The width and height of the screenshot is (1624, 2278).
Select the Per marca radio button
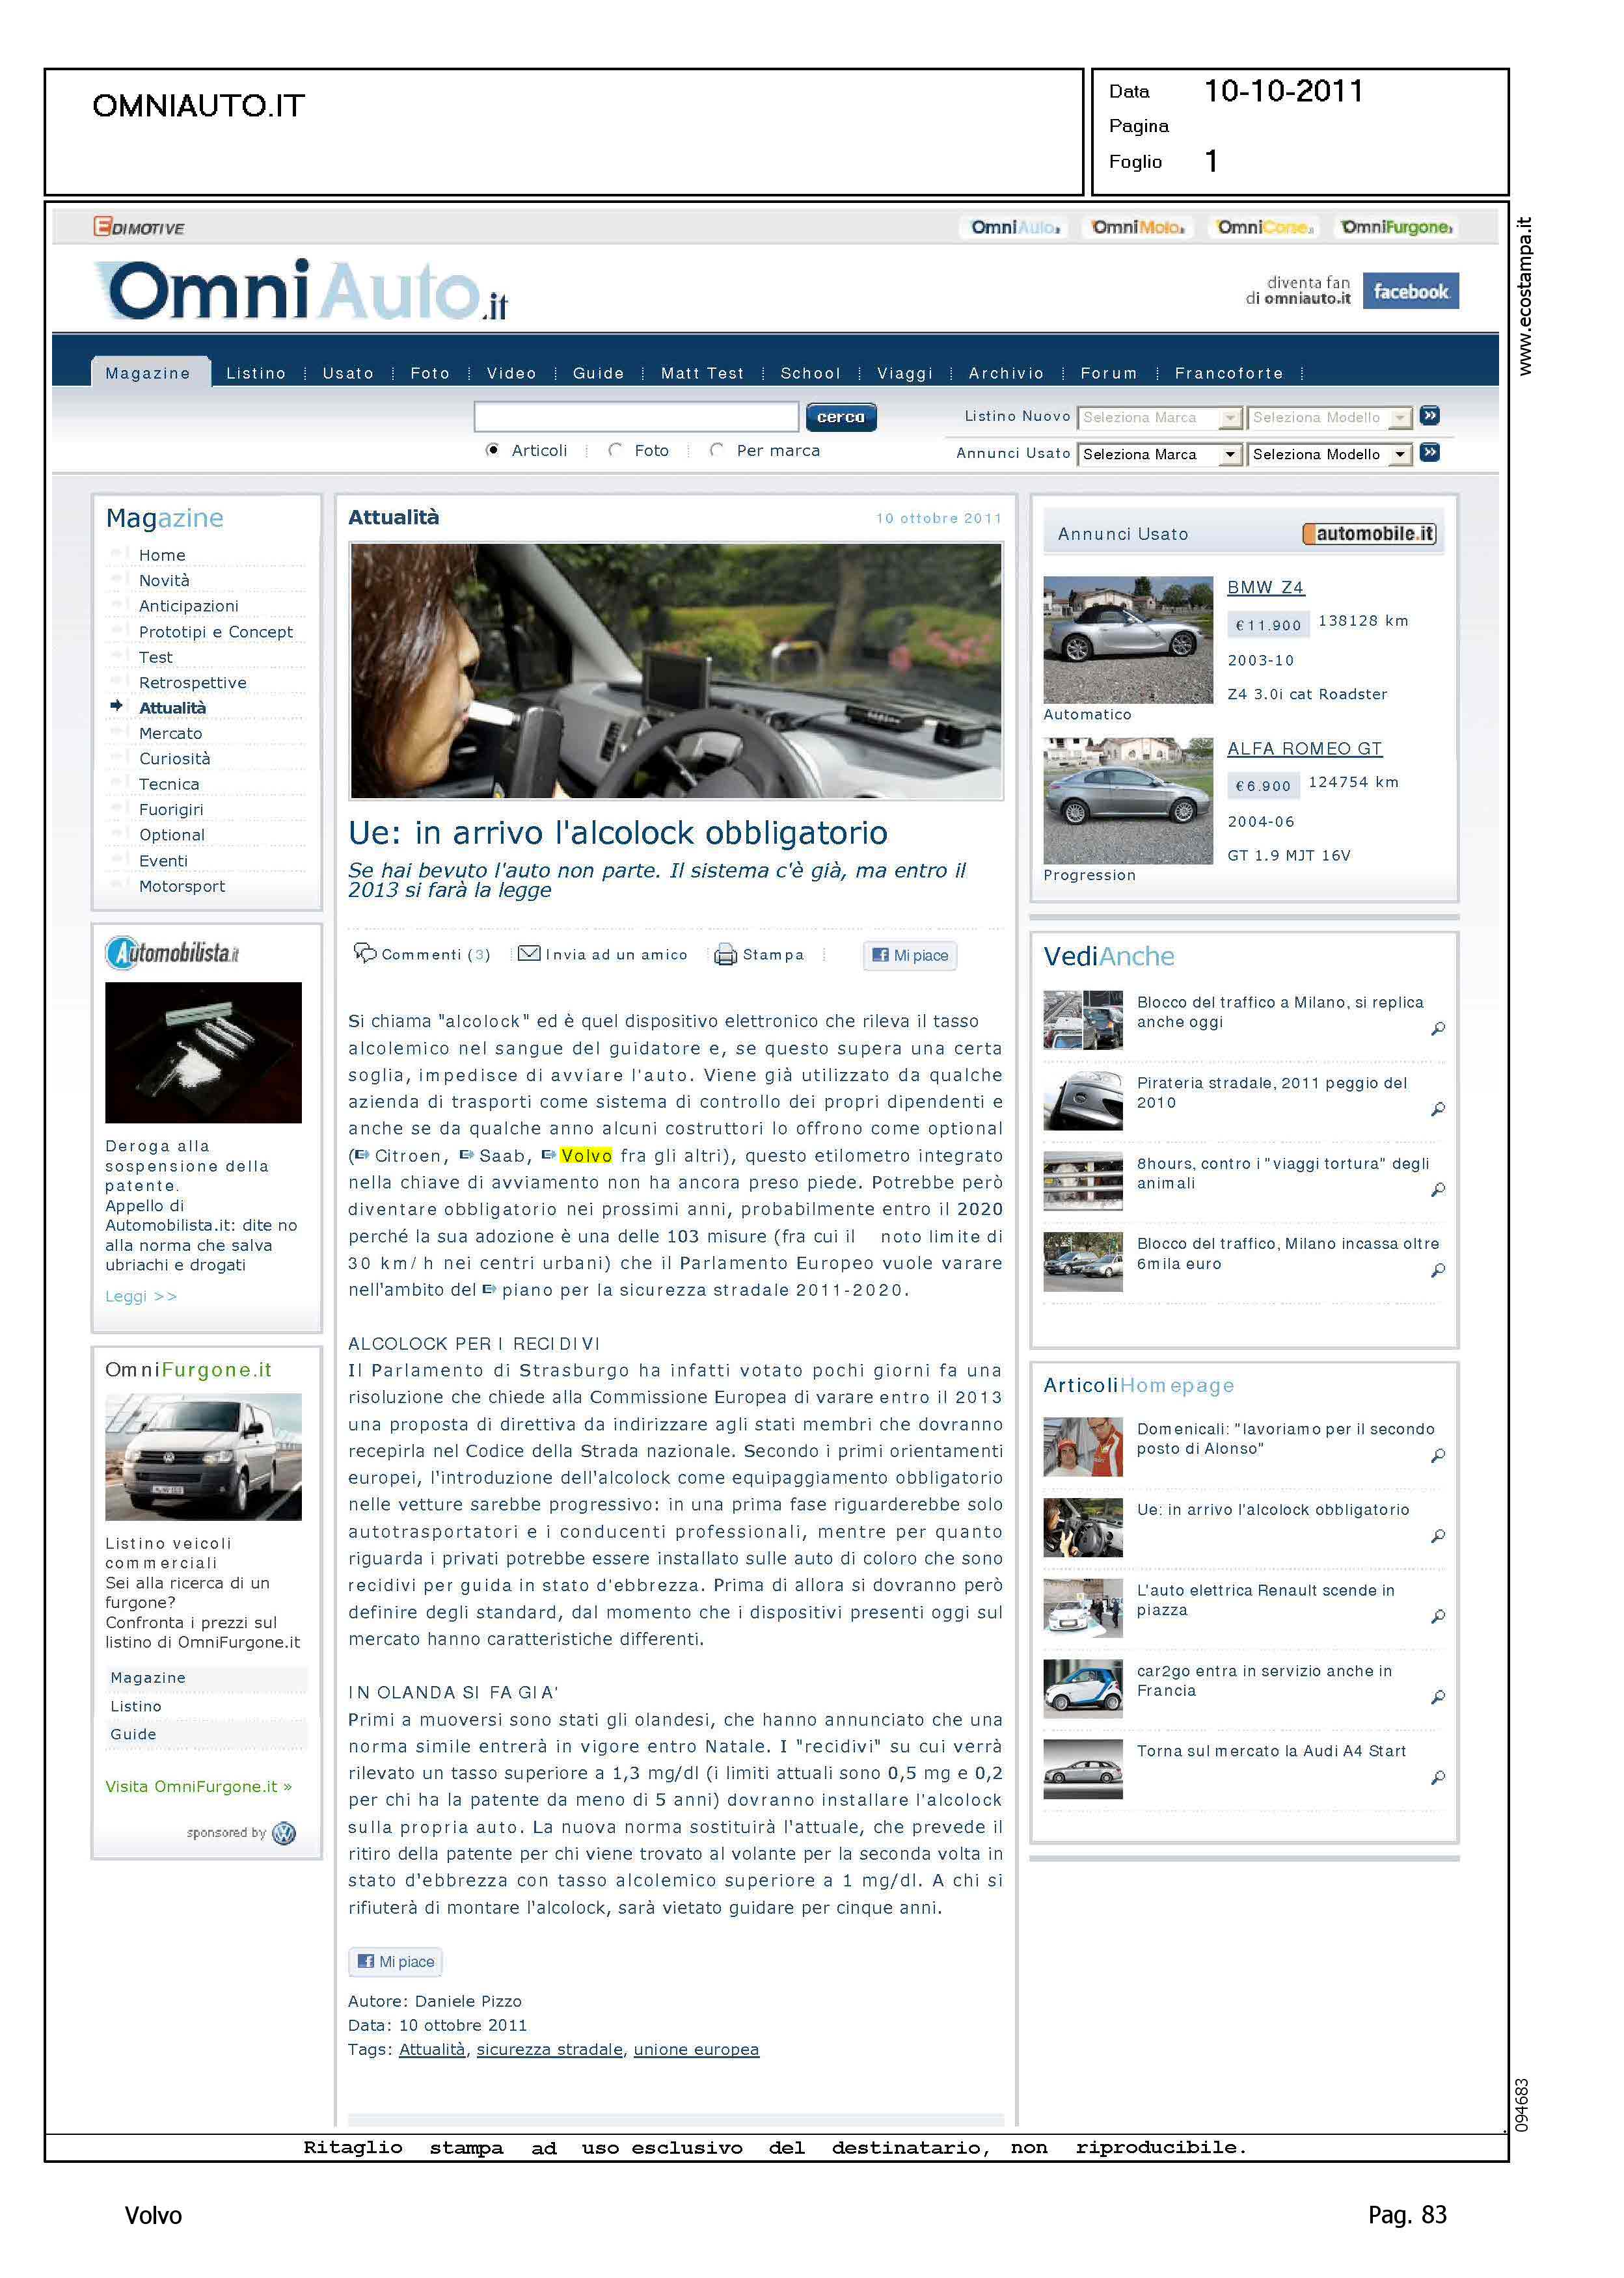click(716, 449)
